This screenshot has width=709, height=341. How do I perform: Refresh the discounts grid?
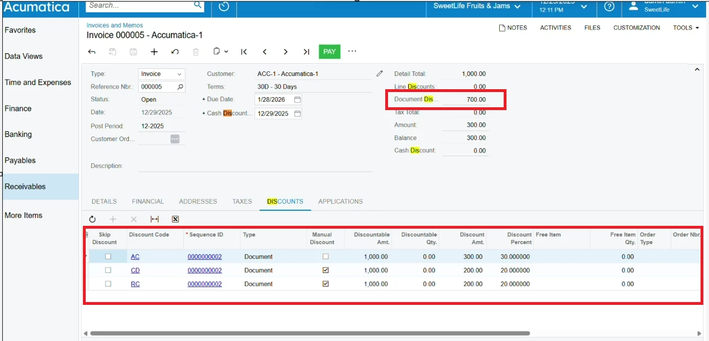[x=93, y=219]
